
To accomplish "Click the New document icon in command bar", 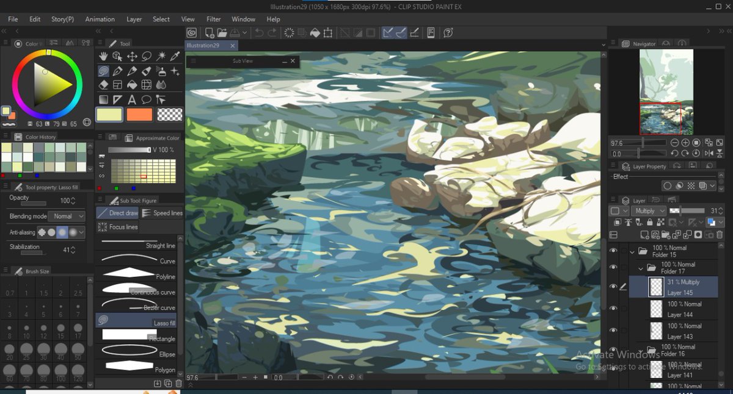I will (210, 33).
